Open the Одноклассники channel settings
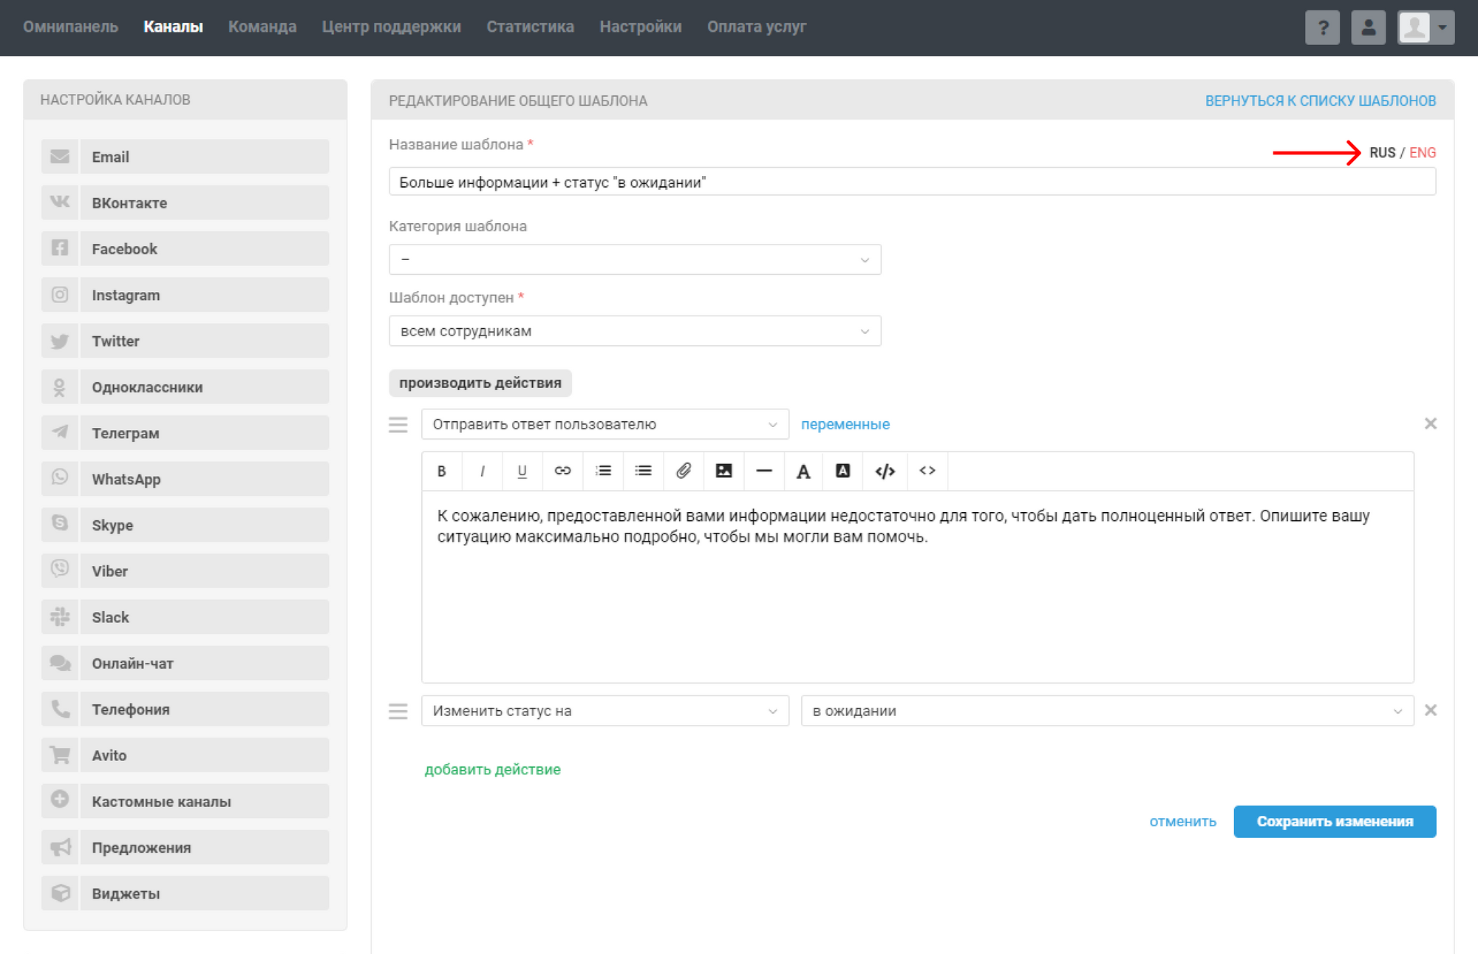 tap(185, 387)
